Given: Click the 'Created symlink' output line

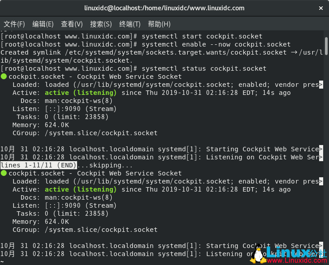Looking at the screenshot, I should 161,52.
